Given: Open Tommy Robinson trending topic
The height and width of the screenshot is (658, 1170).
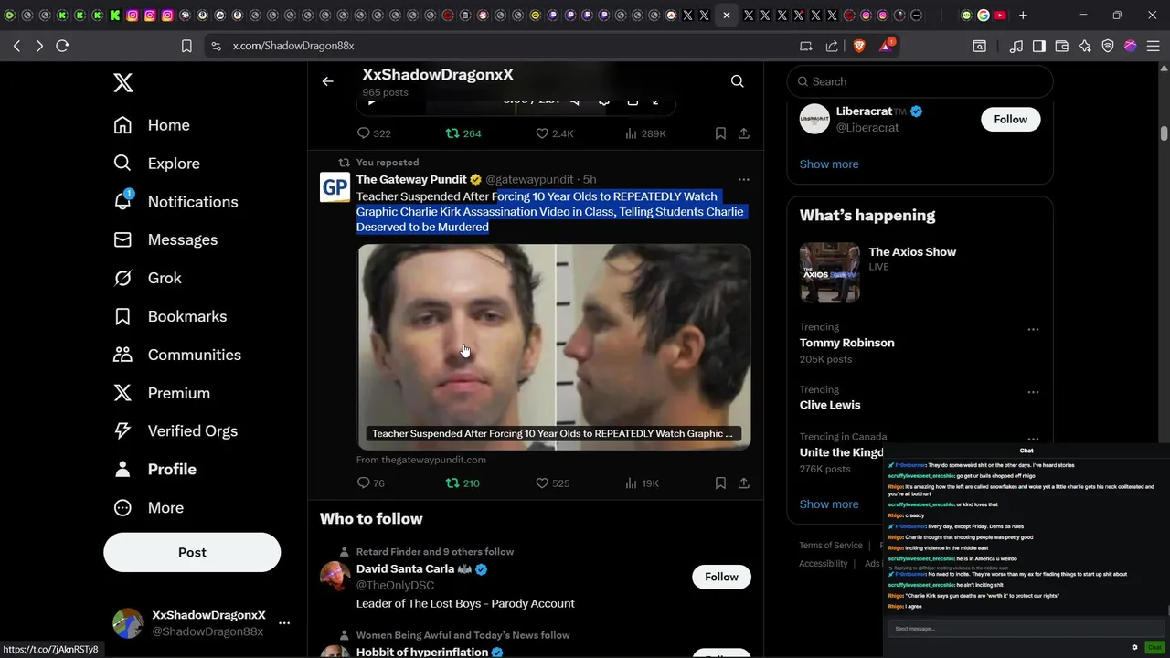Looking at the screenshot, I should (x=846, y=343).
